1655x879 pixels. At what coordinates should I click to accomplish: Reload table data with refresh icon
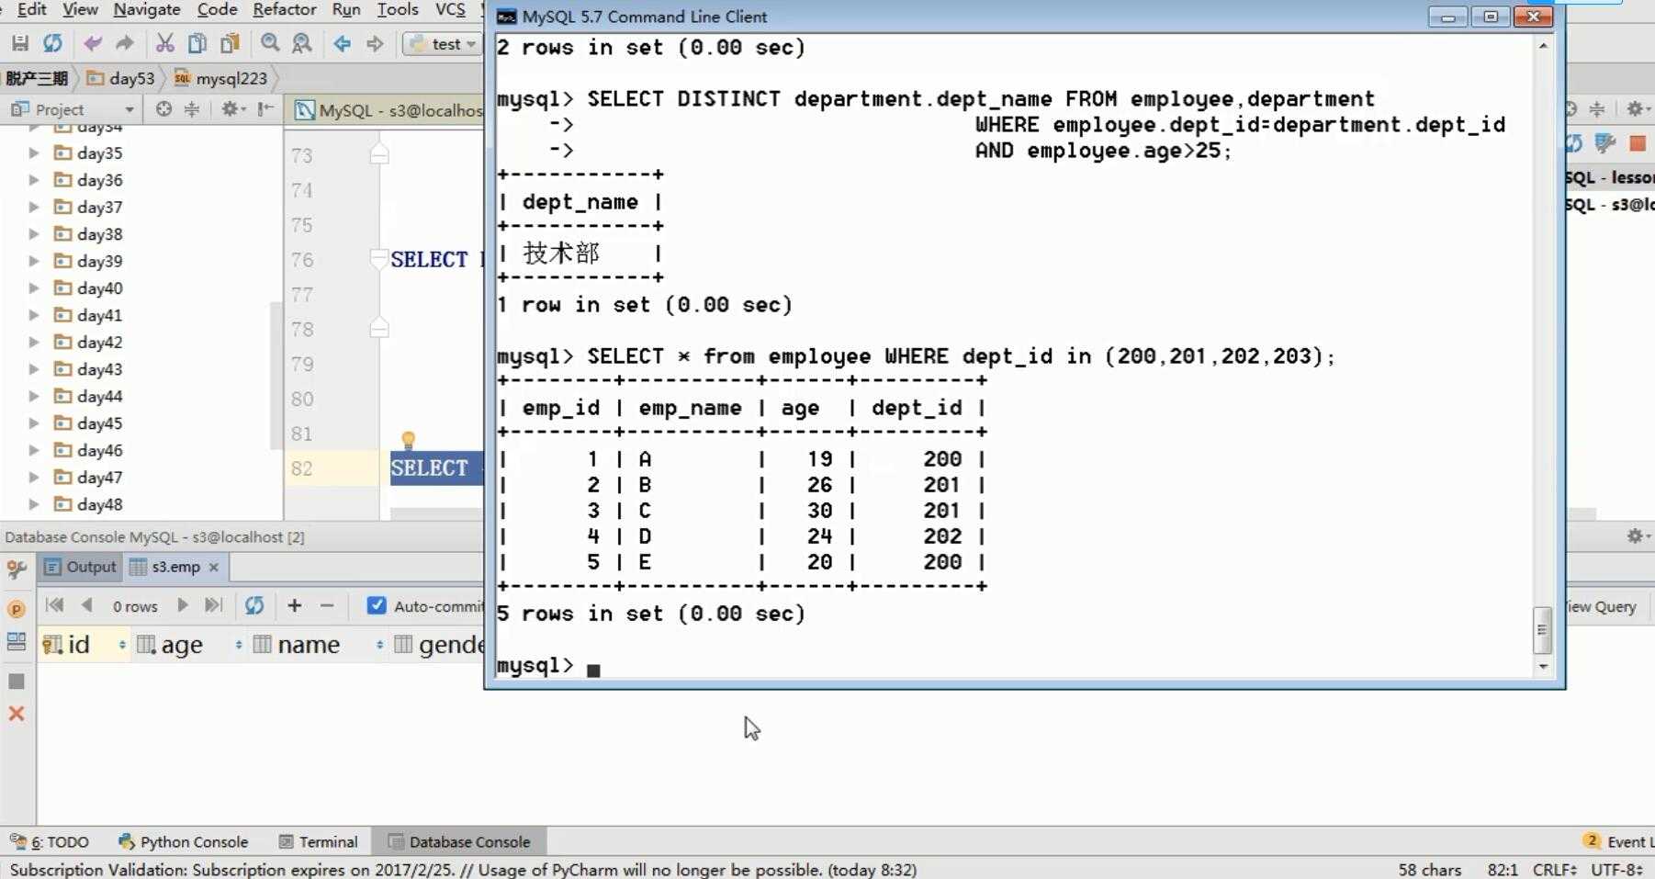pyautogui.click(x=254, y=605)
